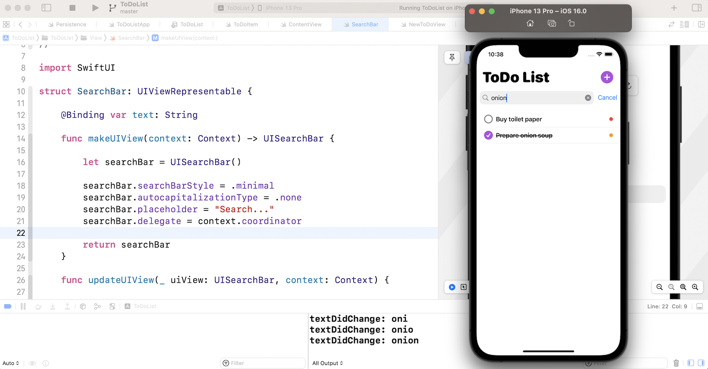Click the pin preview icon
The image size is (708, 369).
click(x=452, y=57)
